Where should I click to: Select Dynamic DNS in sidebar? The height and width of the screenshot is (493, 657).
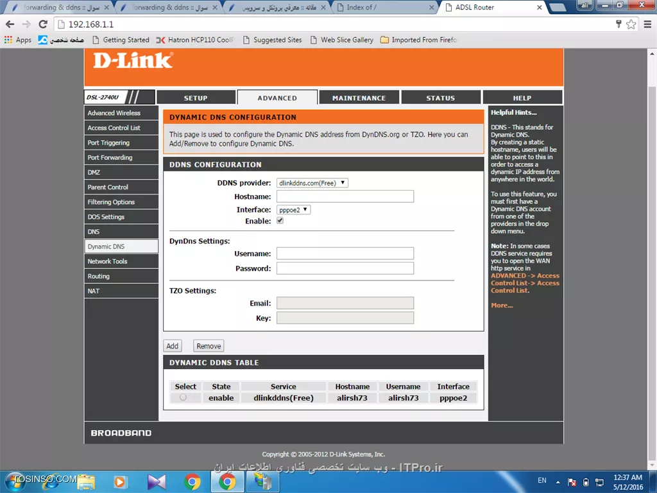(121, 246)
